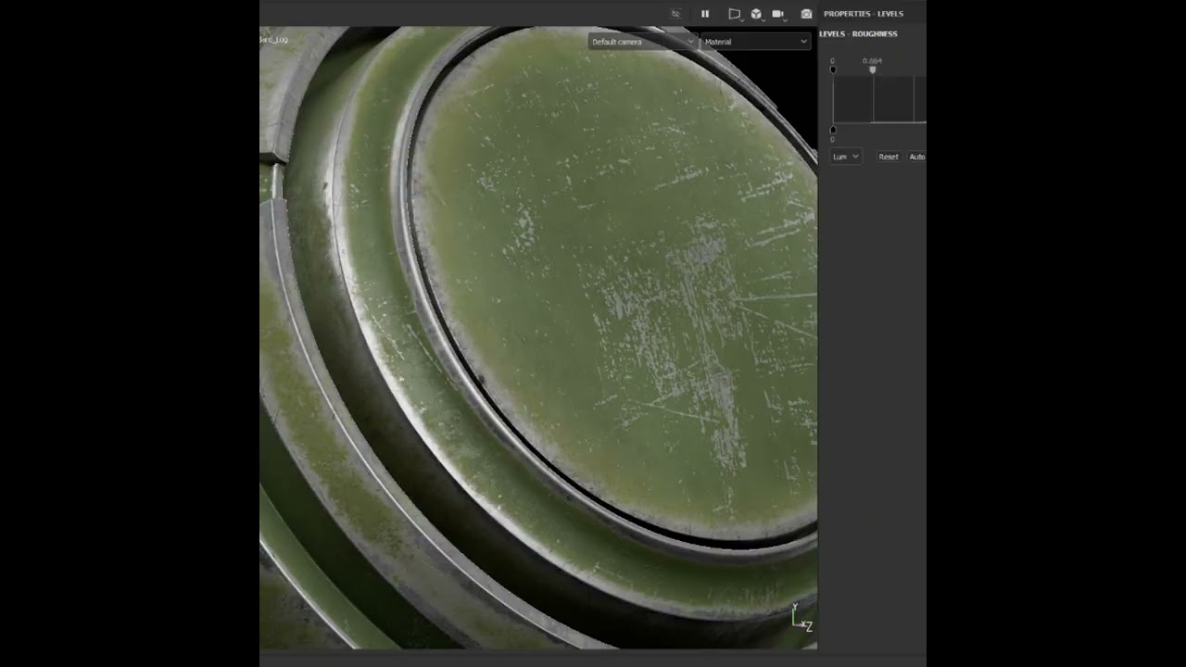Toggle the hide-overlay eye icon

pos(675,14)
